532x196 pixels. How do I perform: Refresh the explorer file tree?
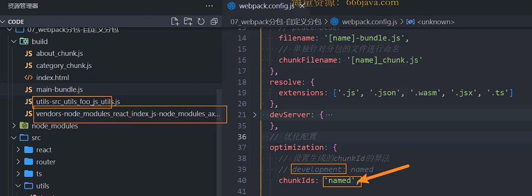pyautogui.click(x=201, y=21)
